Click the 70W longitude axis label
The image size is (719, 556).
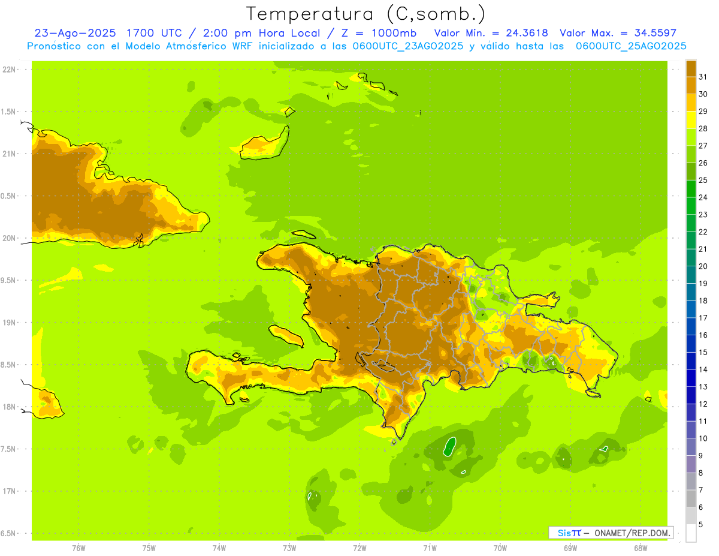pos(500,548)
